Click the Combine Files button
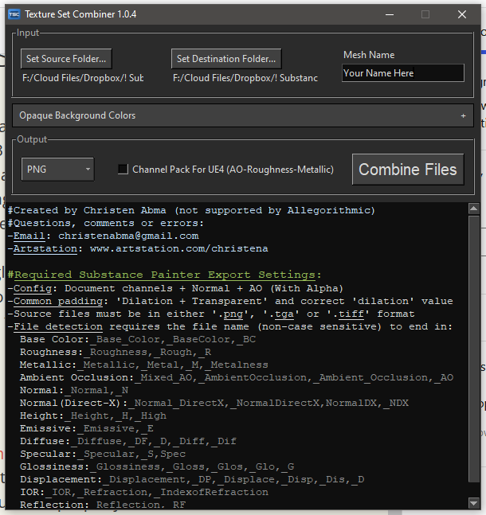This screenshot has width=486, height=515. pos(408,170)
